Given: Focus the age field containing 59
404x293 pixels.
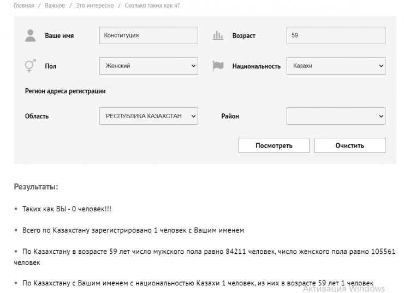Looking at the screenshot, I should (x=336, y=36).
